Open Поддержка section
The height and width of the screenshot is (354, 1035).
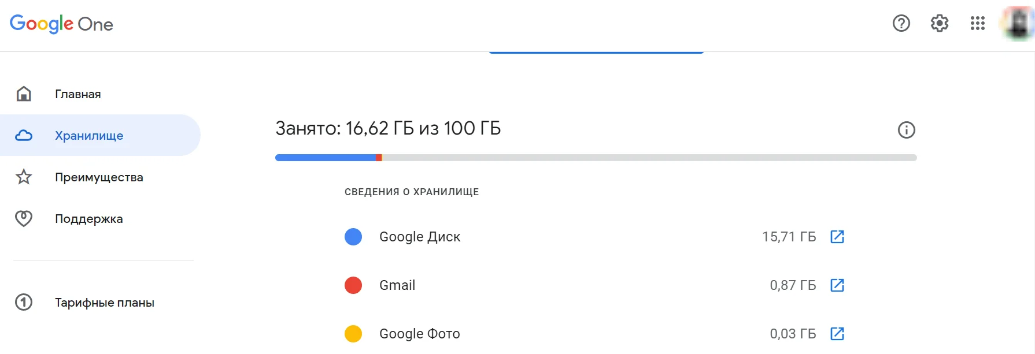click(88, 219)
